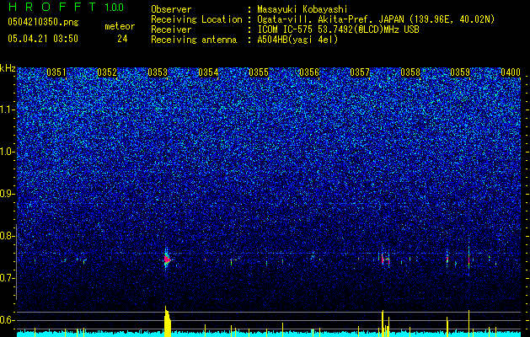Click the 'Receiving Location' label
530x337 pixels.
pos(196,19)
